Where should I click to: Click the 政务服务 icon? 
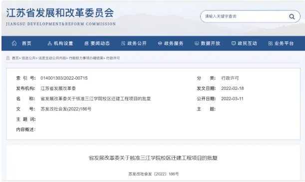point(160,43)
